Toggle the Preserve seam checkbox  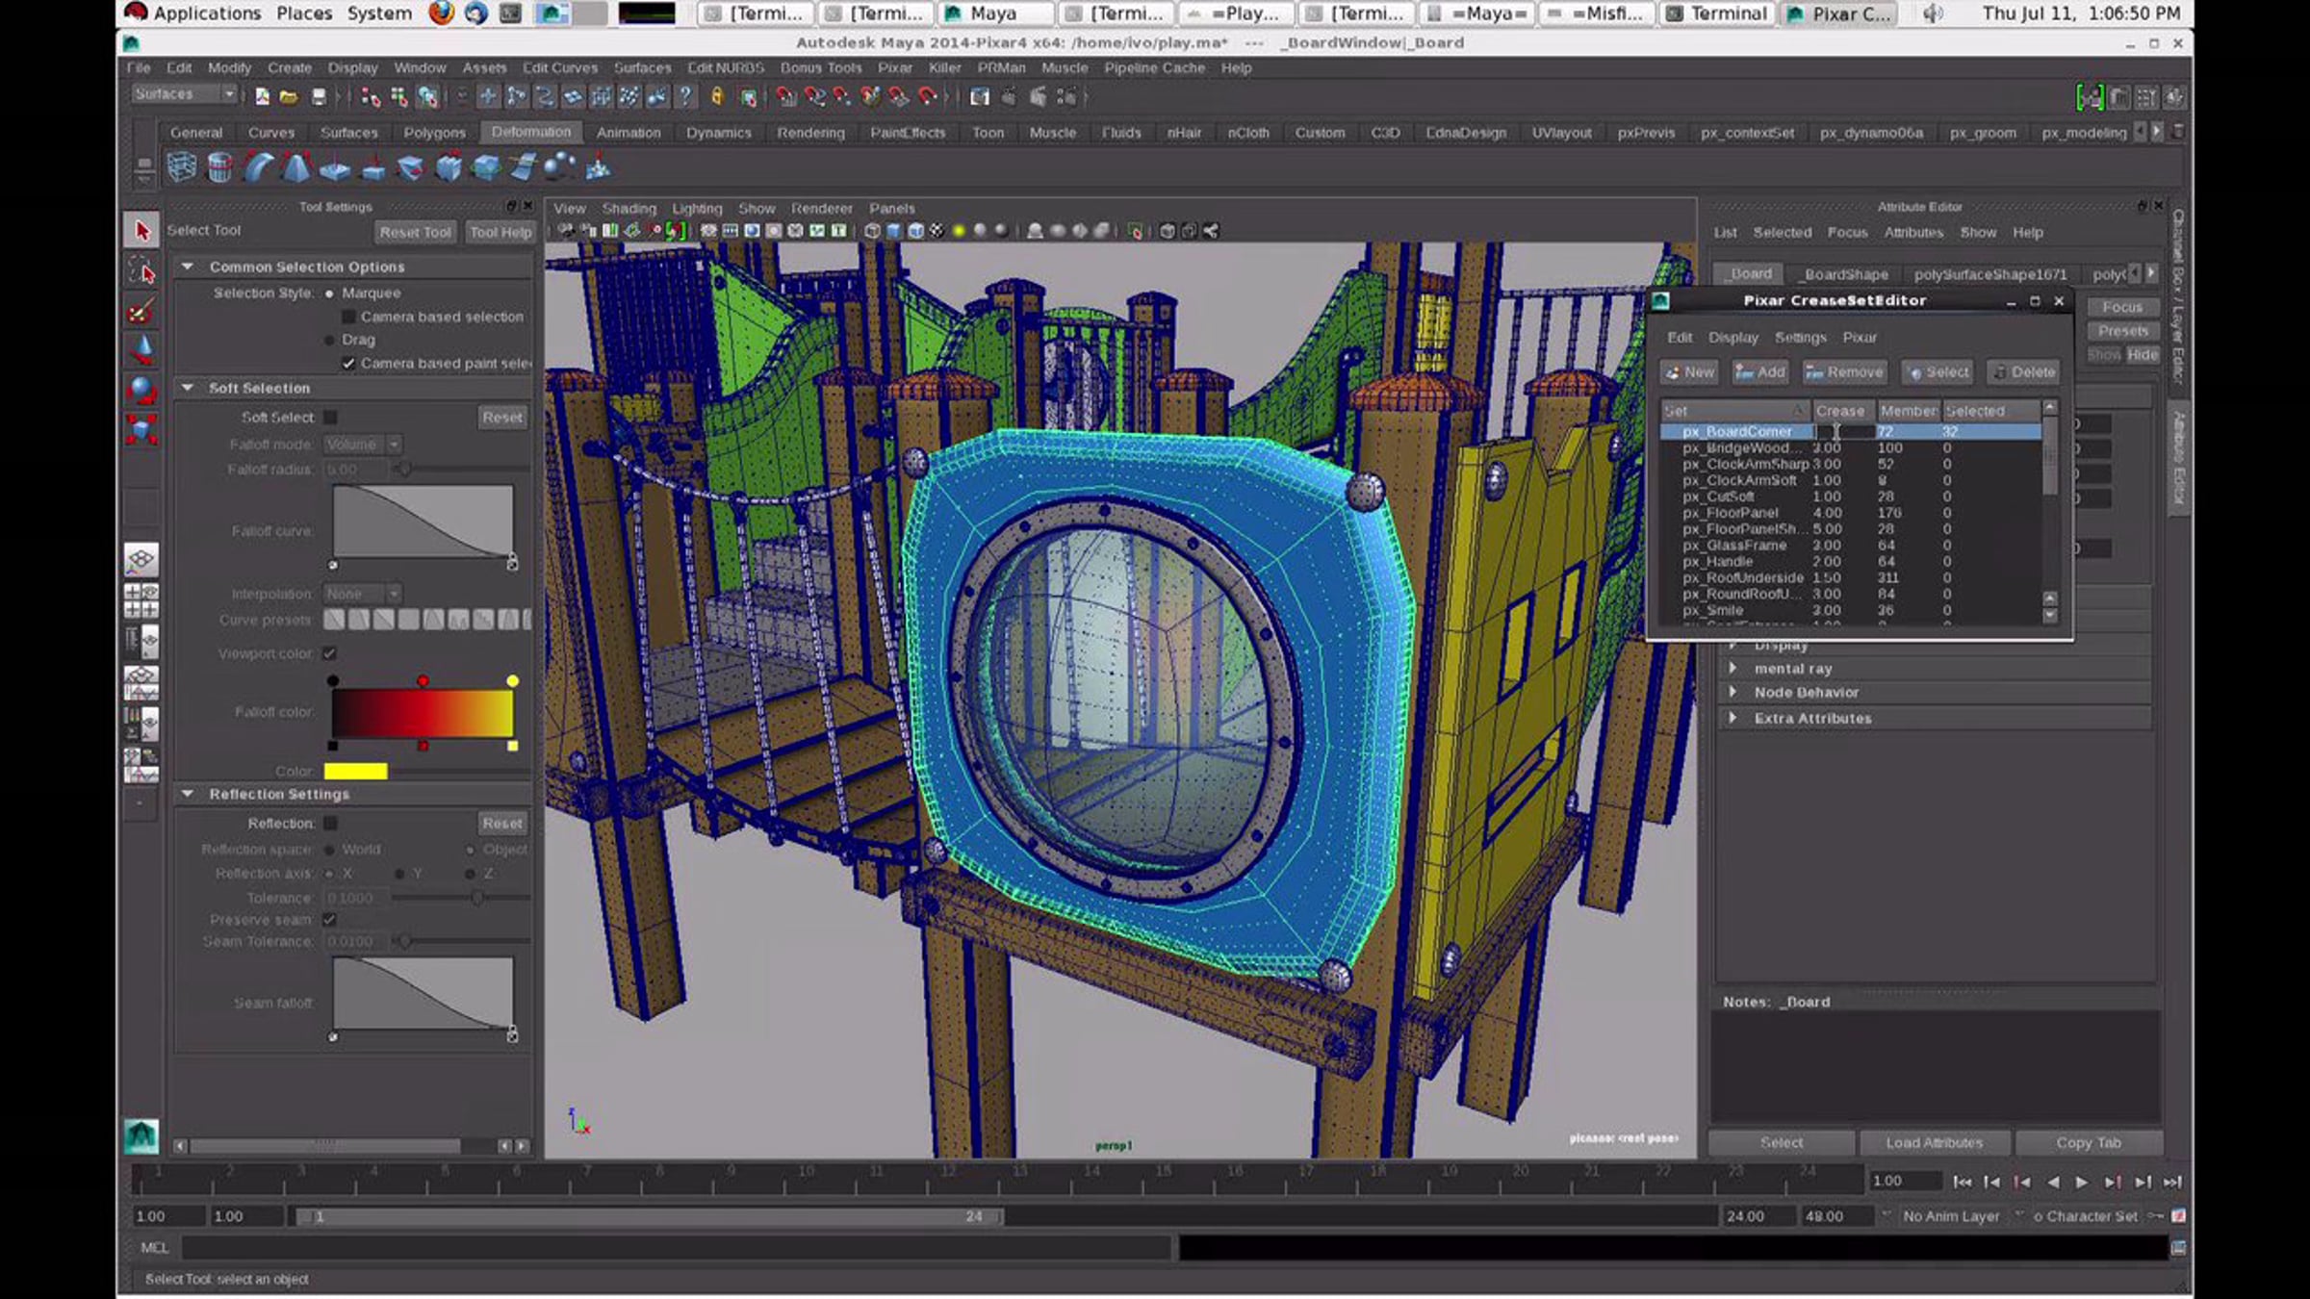tap(330, 920)
